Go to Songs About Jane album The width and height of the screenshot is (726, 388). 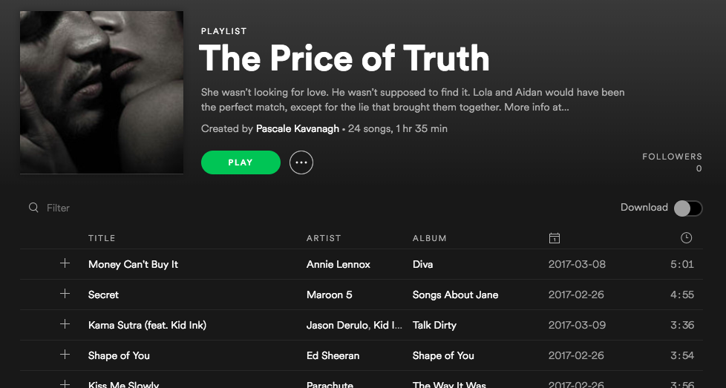[x=455, y=295]
